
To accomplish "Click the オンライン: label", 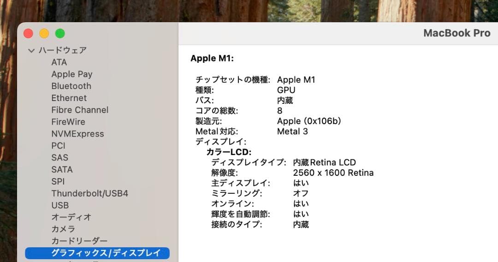I will click(233, 203).
